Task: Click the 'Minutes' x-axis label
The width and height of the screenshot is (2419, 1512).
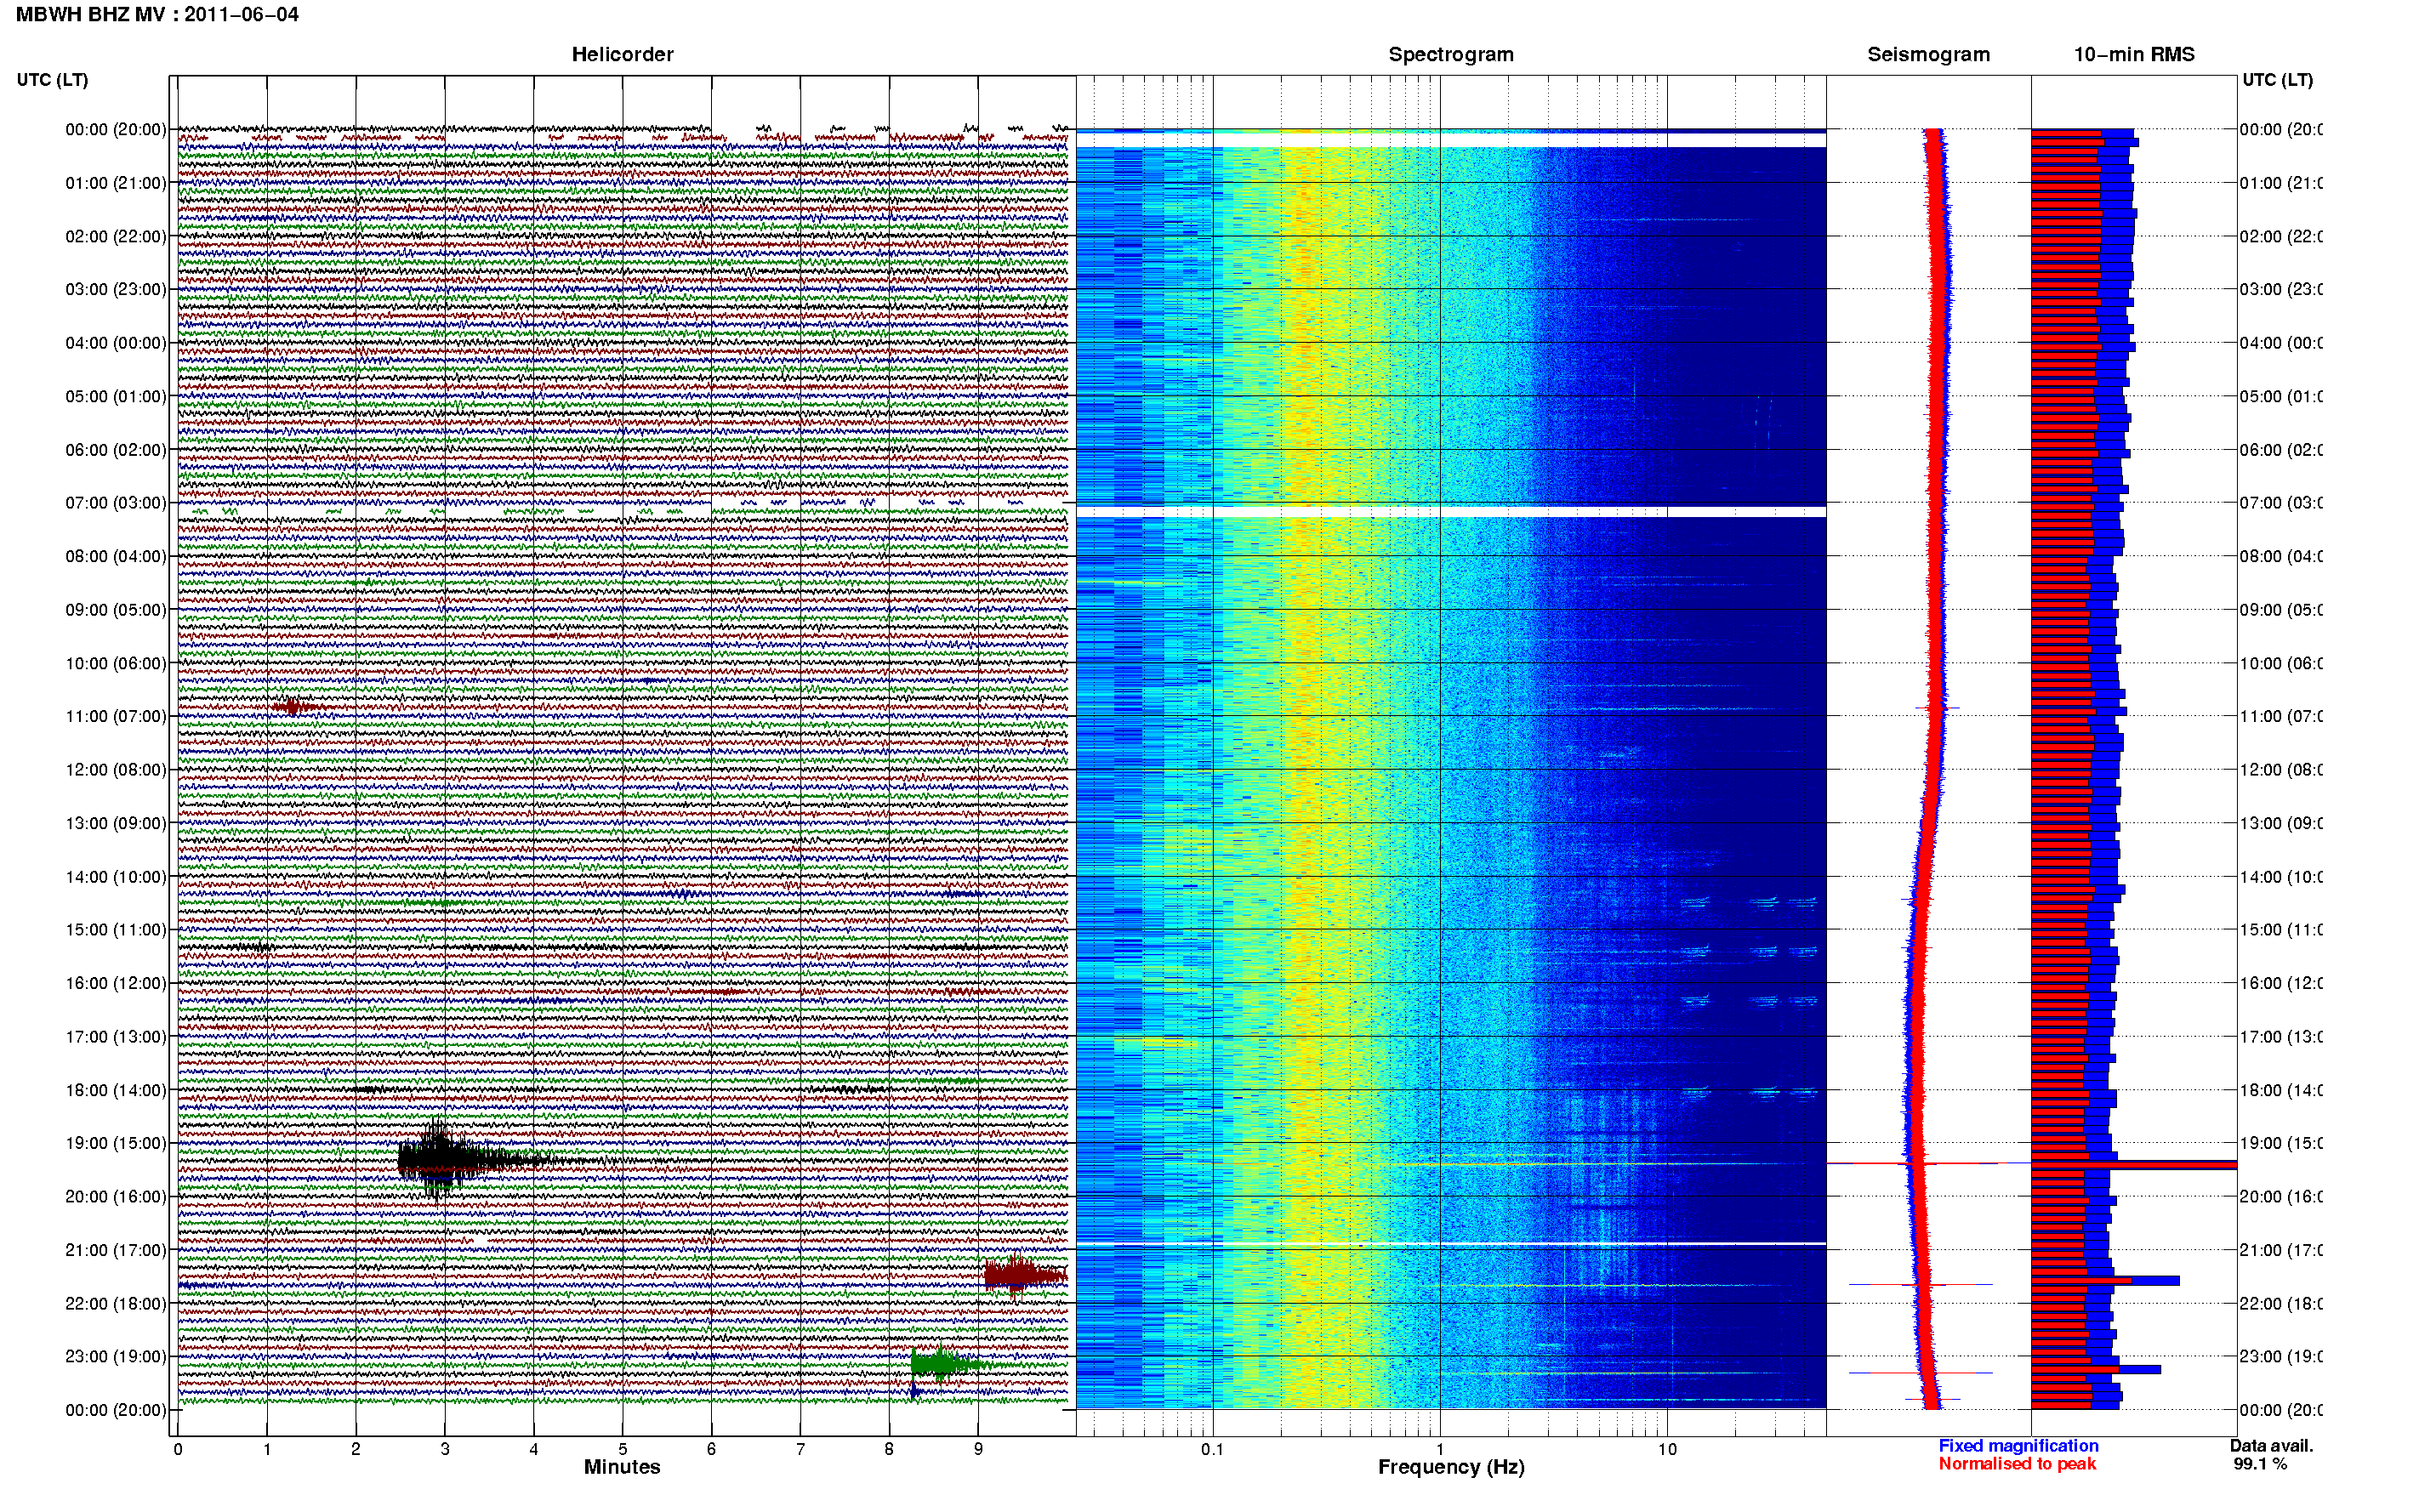Action: click(622, 1467)
